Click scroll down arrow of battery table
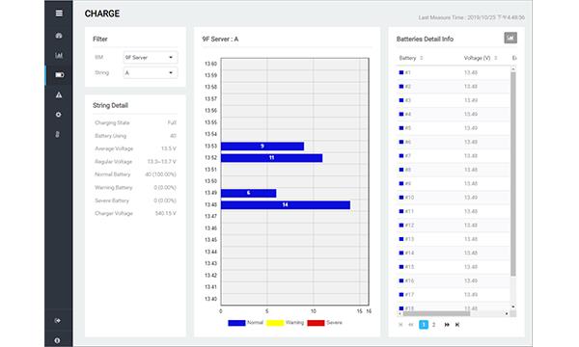Screen dimensions: 579x347 pos(513,307)
